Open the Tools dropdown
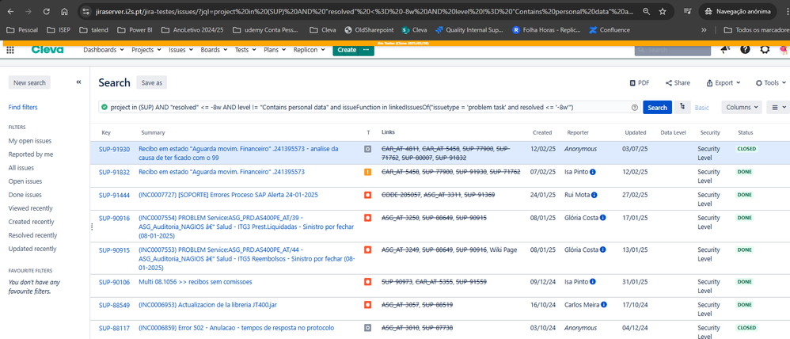Screen dimensions: 790x339 tap(771, 82)
